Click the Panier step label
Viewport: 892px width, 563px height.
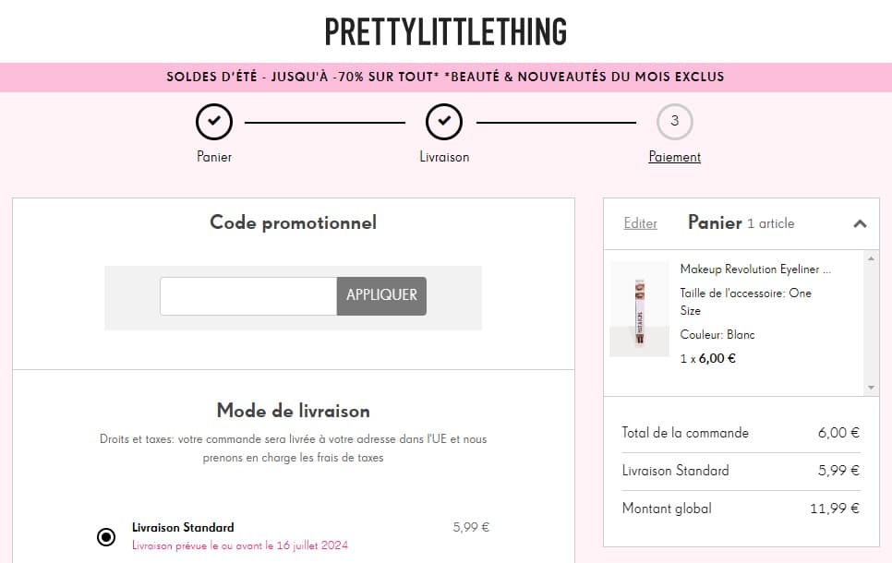point(213,156)
